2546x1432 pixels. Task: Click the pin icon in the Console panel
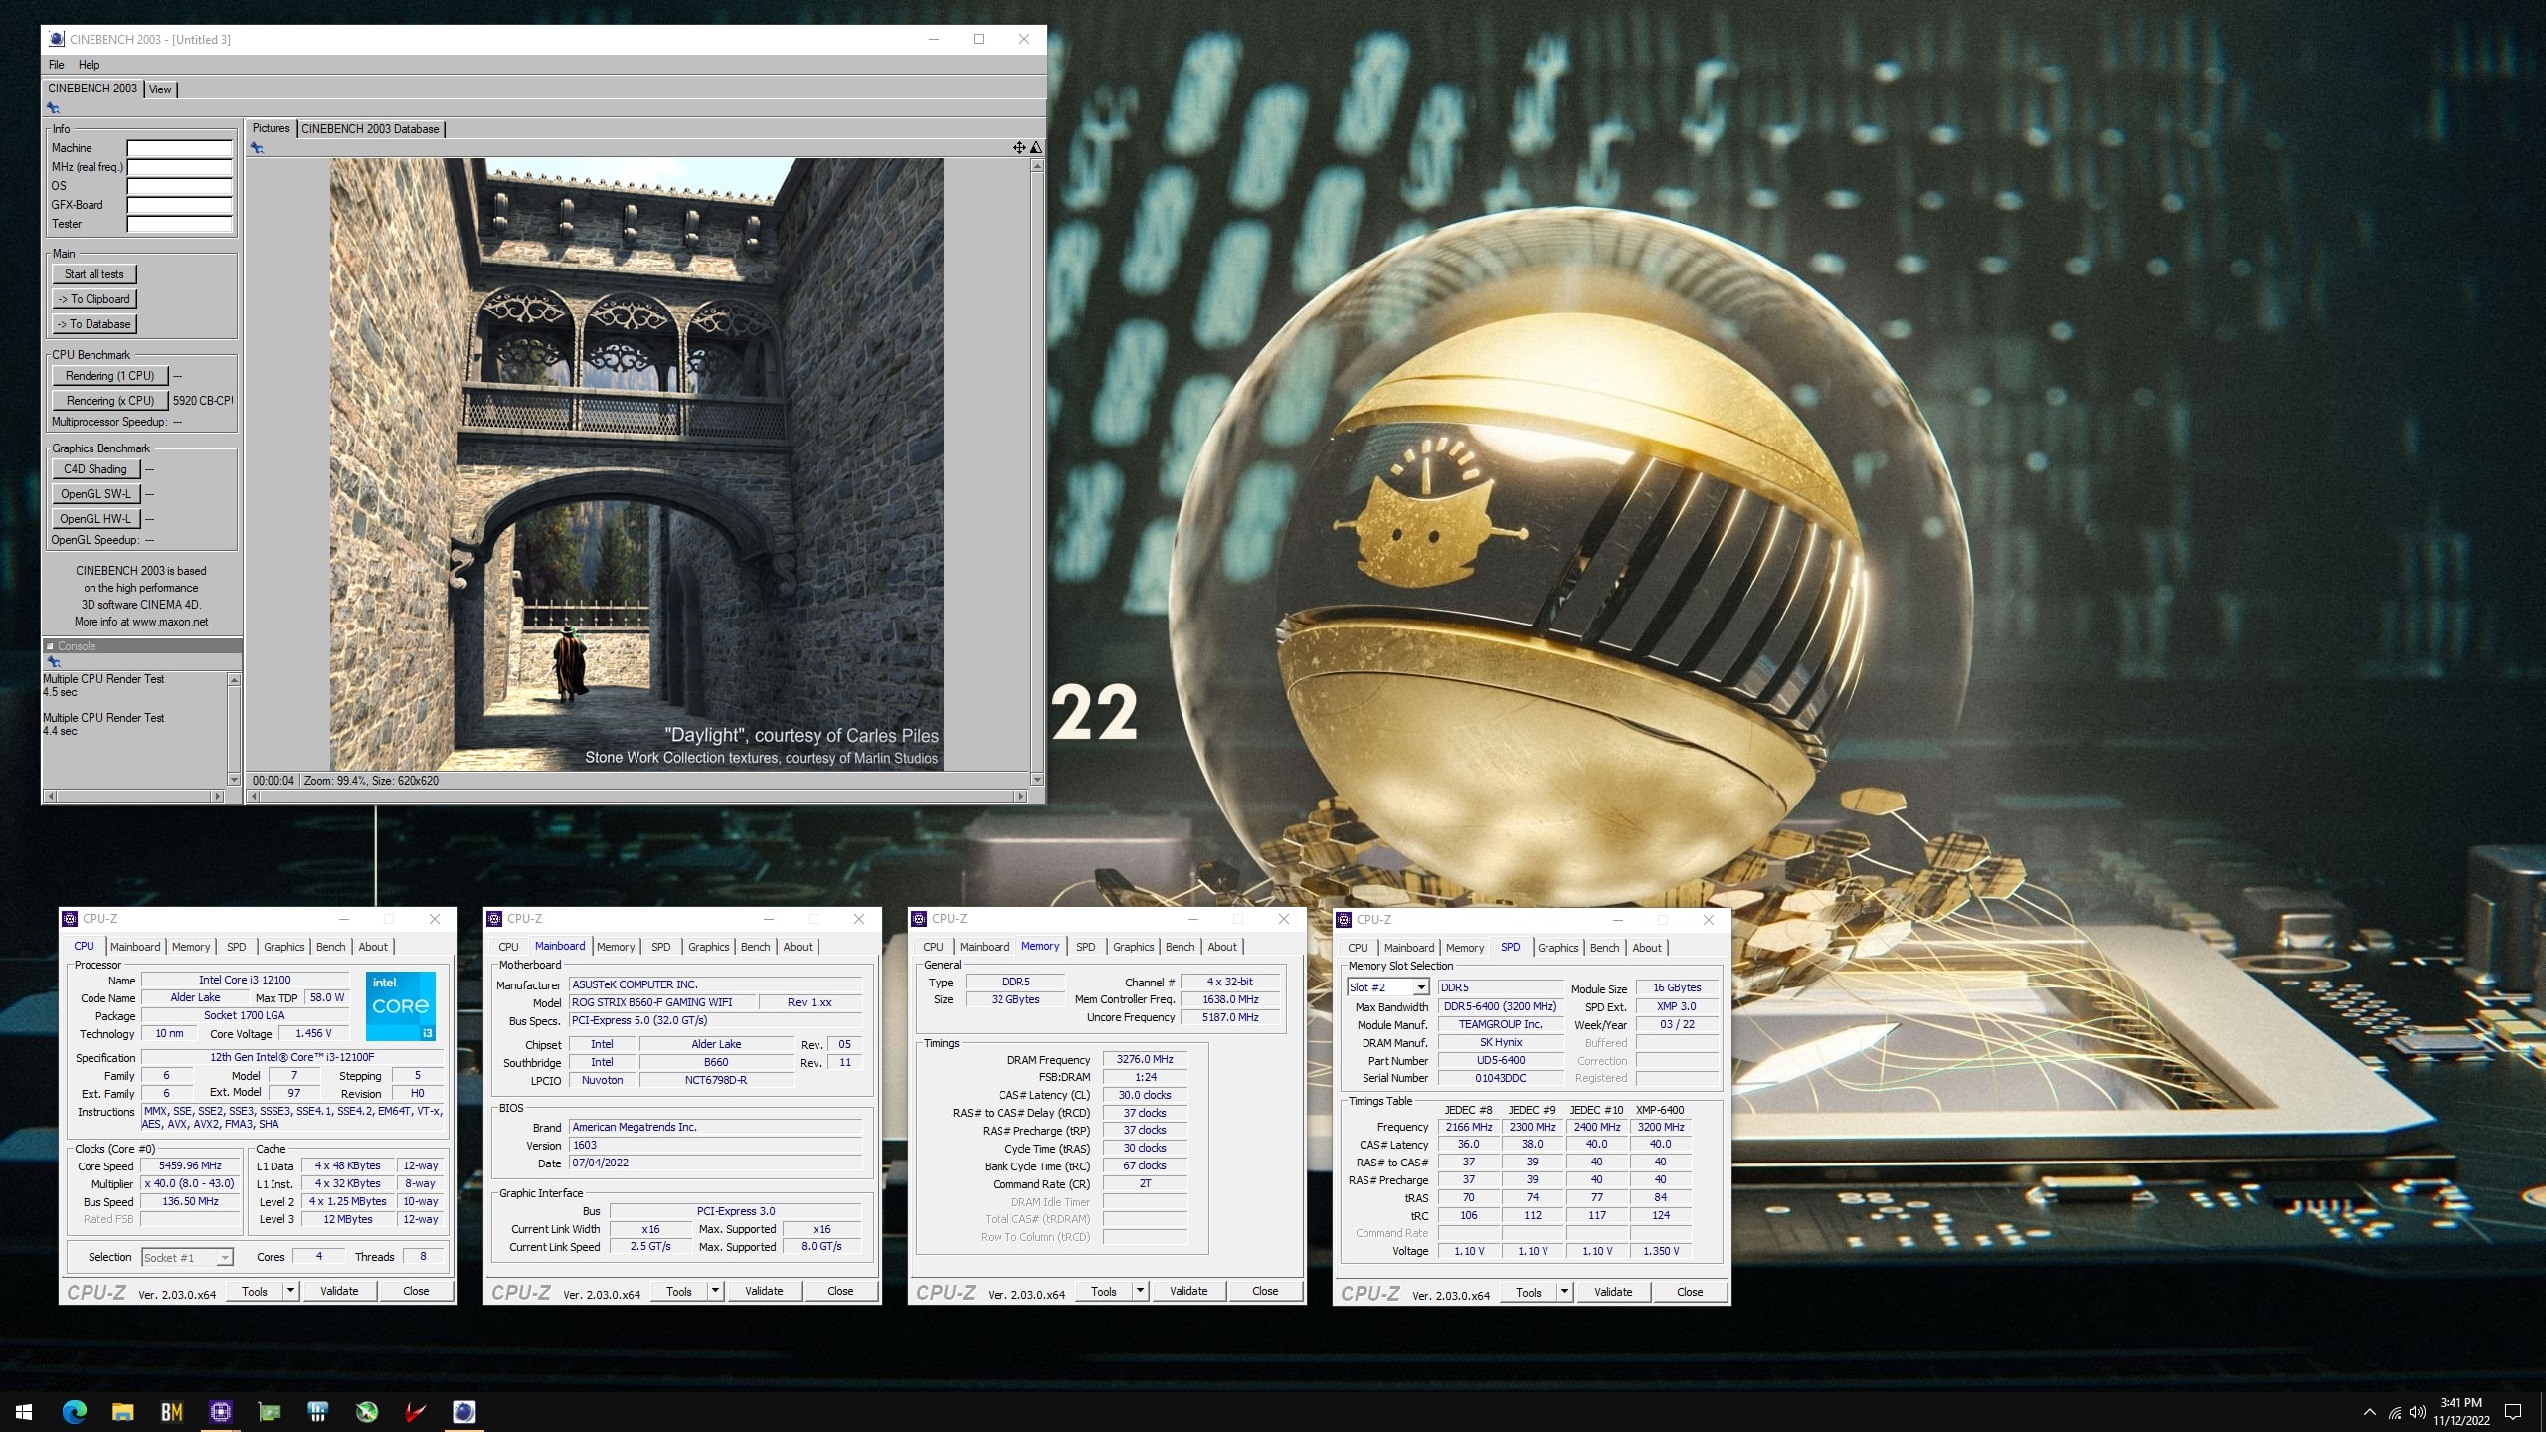point(54,662)
